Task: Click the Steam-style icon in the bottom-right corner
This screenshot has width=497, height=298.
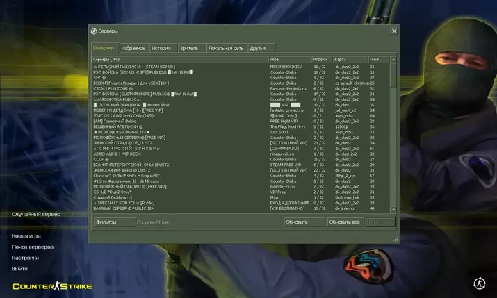Action: (478, 283)
